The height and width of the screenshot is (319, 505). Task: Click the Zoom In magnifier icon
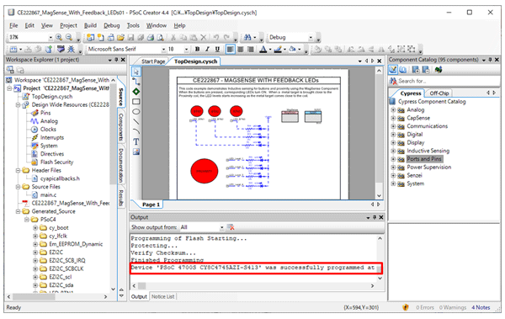coord(59,37)
